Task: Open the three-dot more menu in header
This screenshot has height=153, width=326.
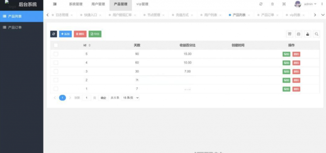Action: [322, 4]
